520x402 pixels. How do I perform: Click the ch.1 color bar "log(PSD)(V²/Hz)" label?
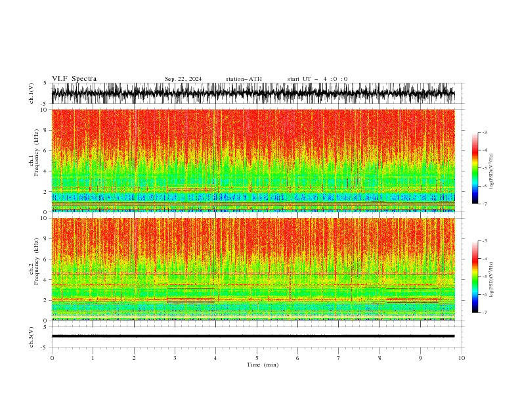(x=492, y=171)
